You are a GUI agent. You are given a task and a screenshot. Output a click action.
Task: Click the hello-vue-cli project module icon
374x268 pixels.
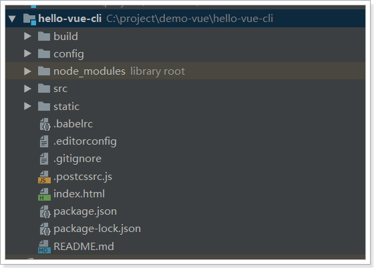[x=30, y=19]
